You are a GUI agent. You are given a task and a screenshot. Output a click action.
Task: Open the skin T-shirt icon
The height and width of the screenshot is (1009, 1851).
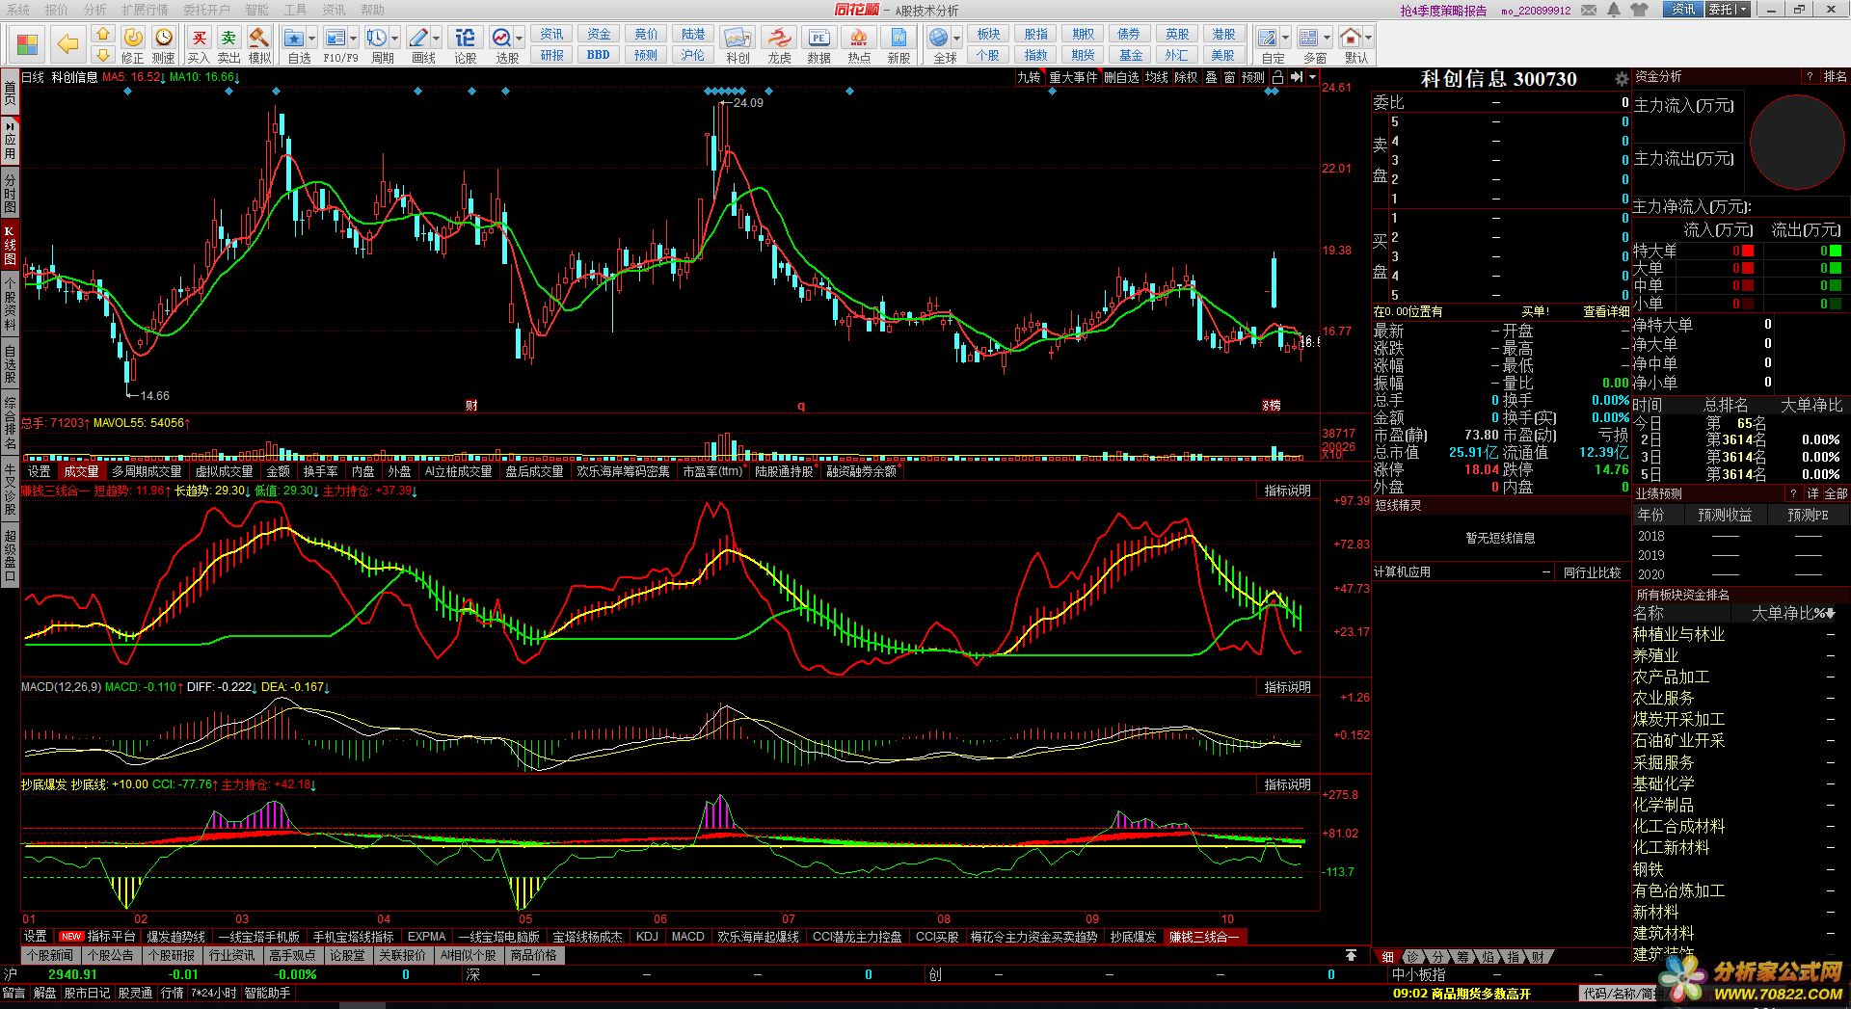(1641, 10)
